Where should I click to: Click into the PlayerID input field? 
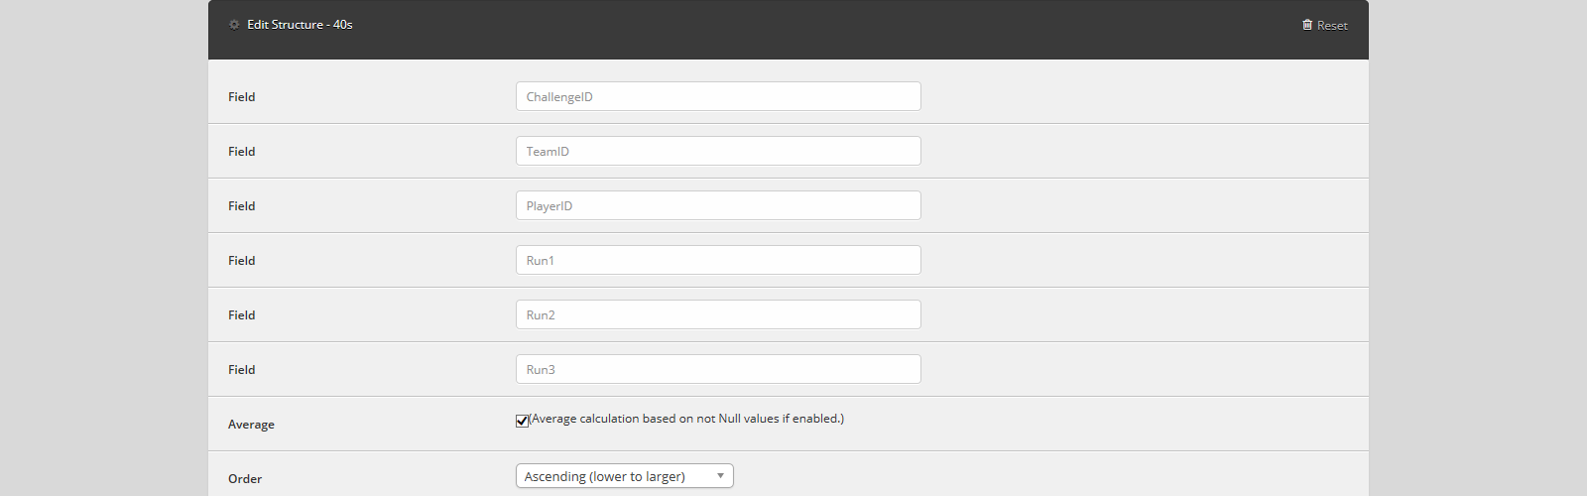tap(718, 205)
